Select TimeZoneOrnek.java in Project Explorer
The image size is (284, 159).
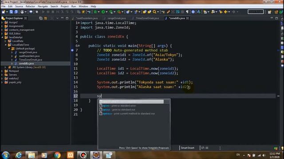tap(31, 60)
